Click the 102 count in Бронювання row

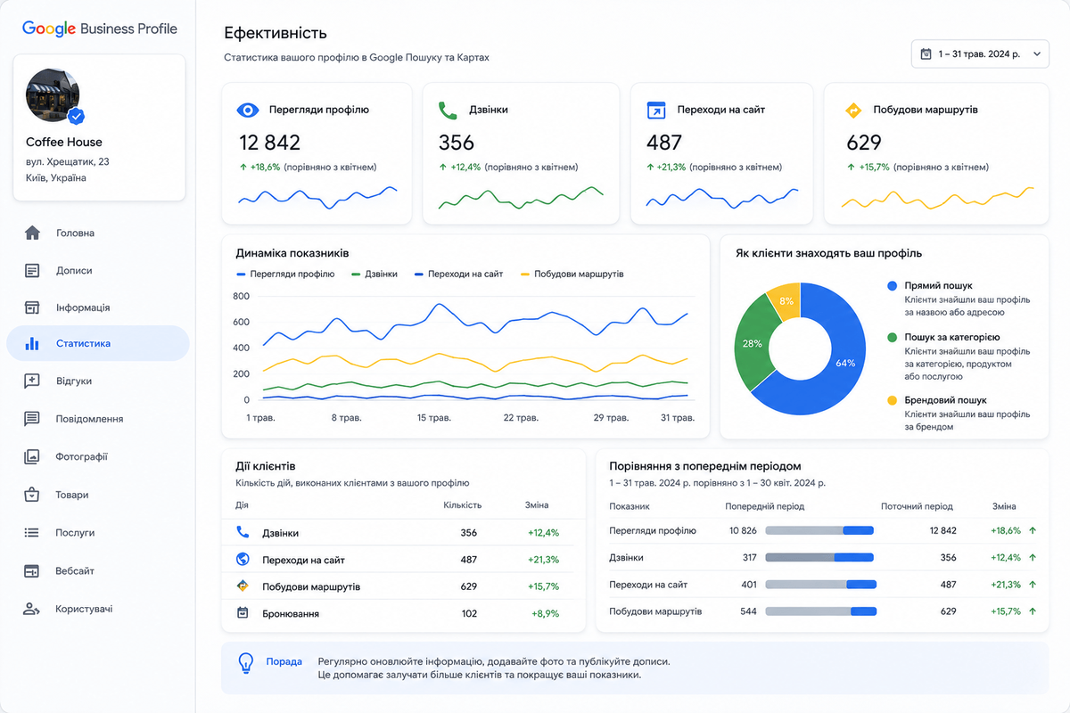click(x=469, y=613)
